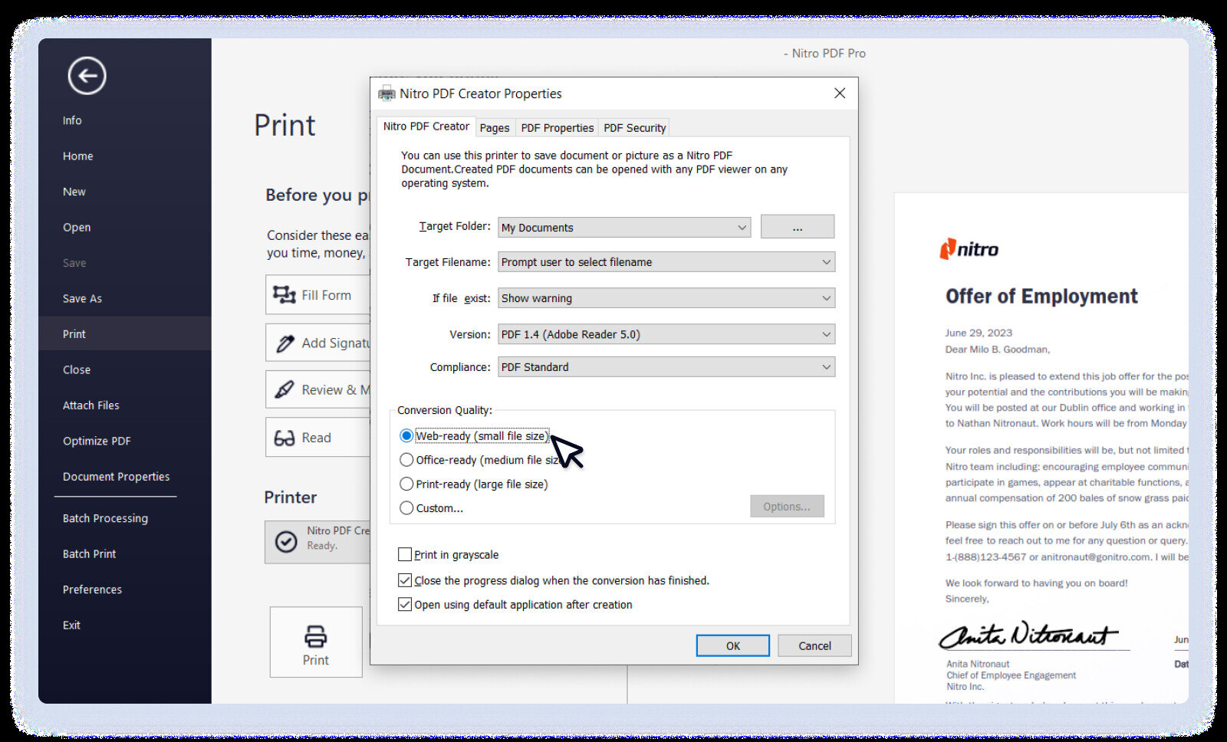Viewport: 1227px width, 742px height.
Task: Switch to the Pages tab
Action: (495, 127)
